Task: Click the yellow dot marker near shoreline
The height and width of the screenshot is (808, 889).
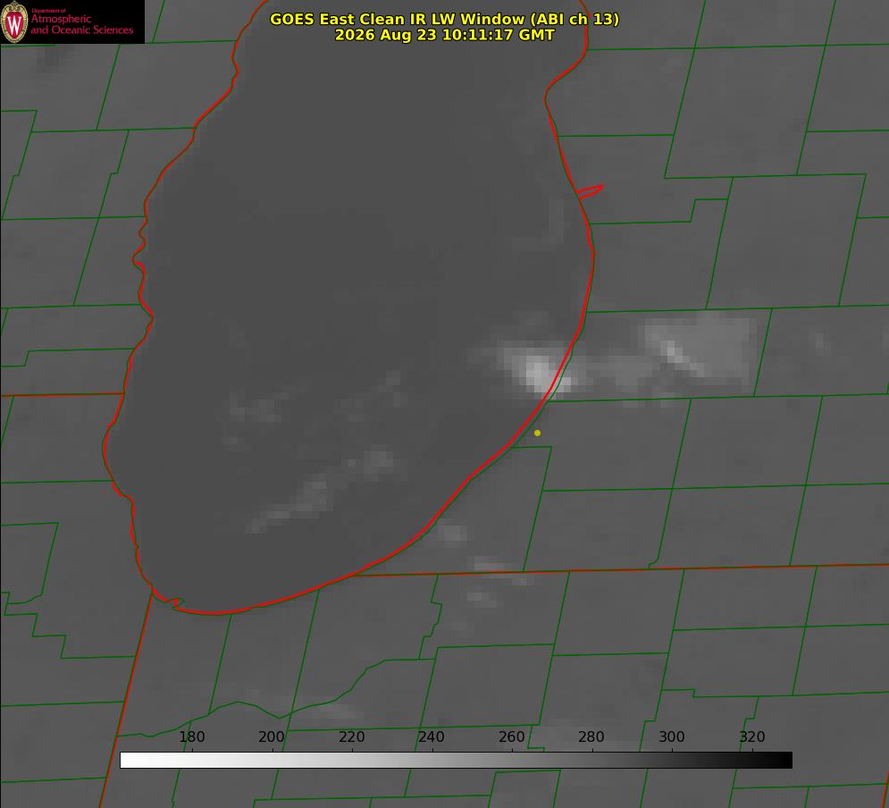Action: pyautogui.click(x=537, y=433)
